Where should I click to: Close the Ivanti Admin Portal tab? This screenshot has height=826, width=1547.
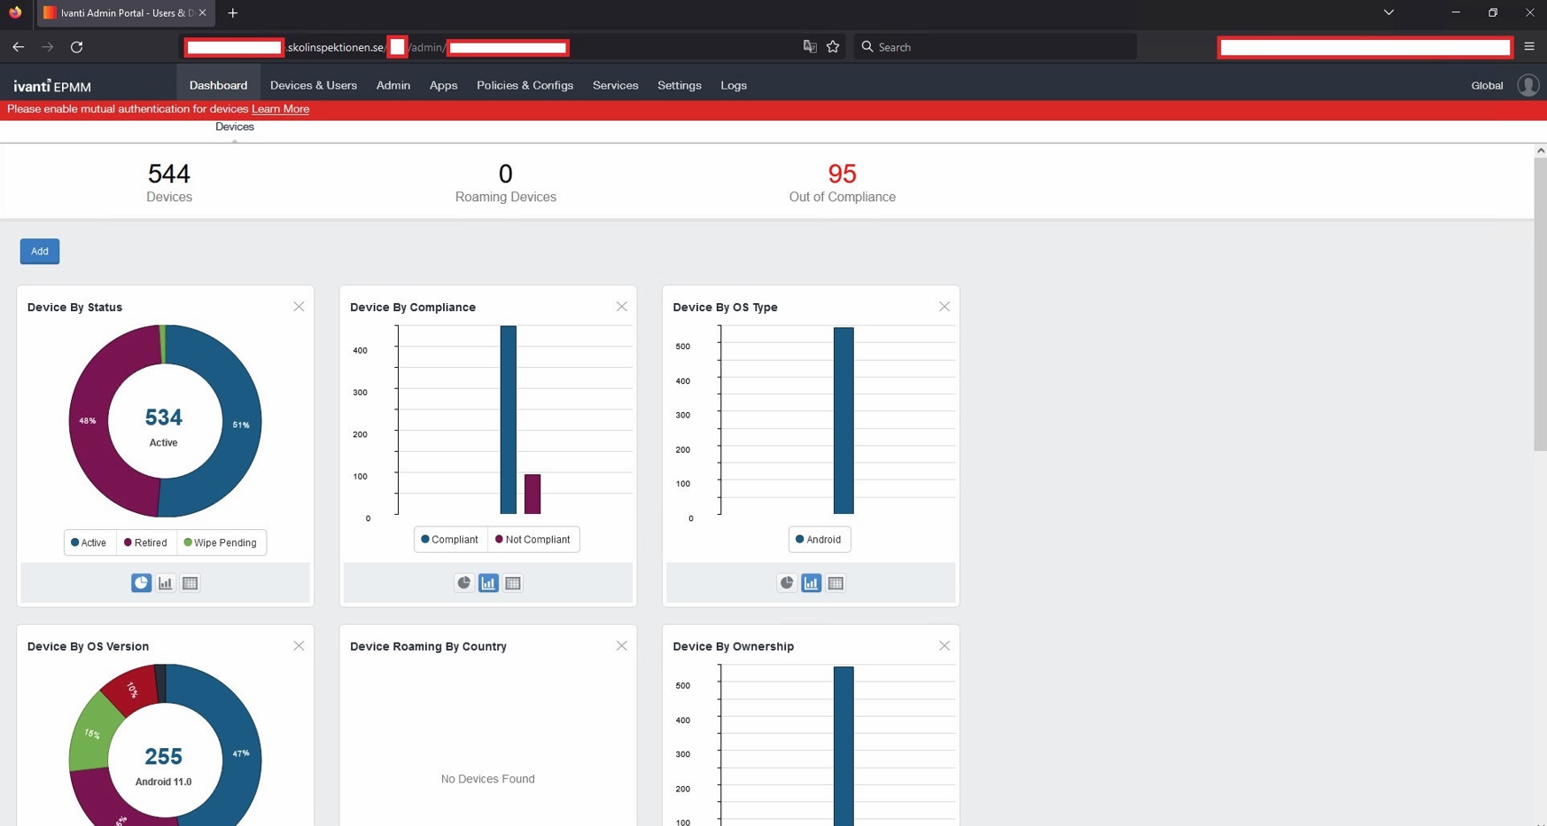pos(202,13)
